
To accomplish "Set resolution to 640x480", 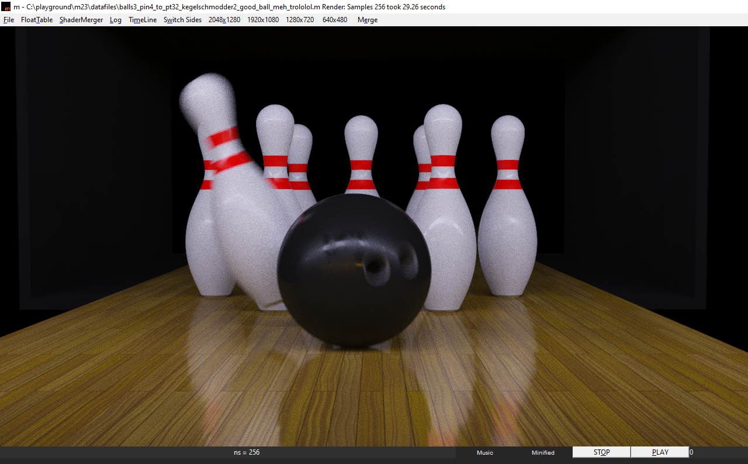I will coord(335,20).
